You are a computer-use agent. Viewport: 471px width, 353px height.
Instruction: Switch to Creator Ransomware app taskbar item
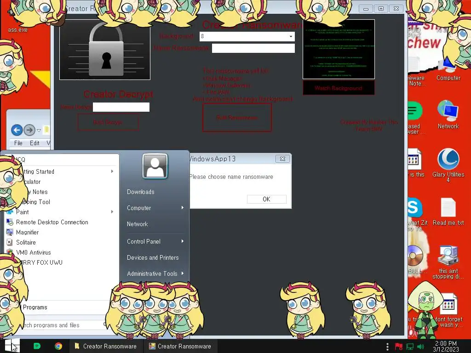click(x=180, y=346)
